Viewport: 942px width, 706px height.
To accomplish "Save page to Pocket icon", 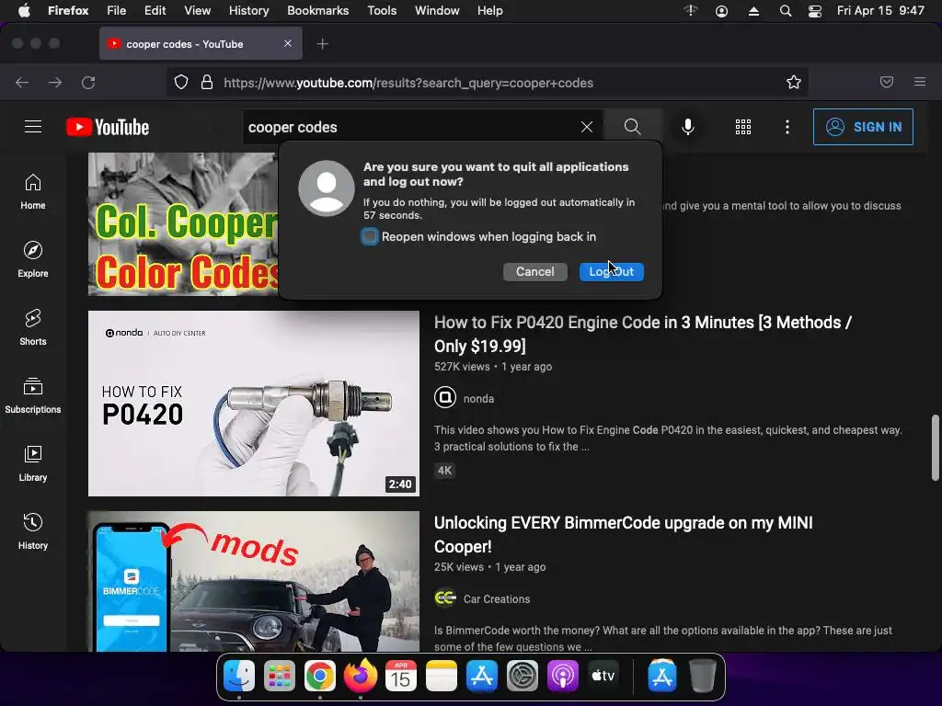I will [x=887, y=82].
